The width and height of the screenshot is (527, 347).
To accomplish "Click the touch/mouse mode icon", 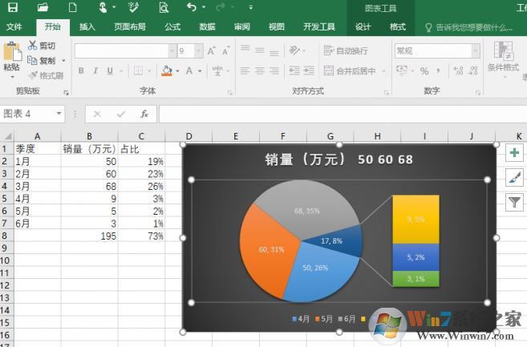I will click(103, 7).
